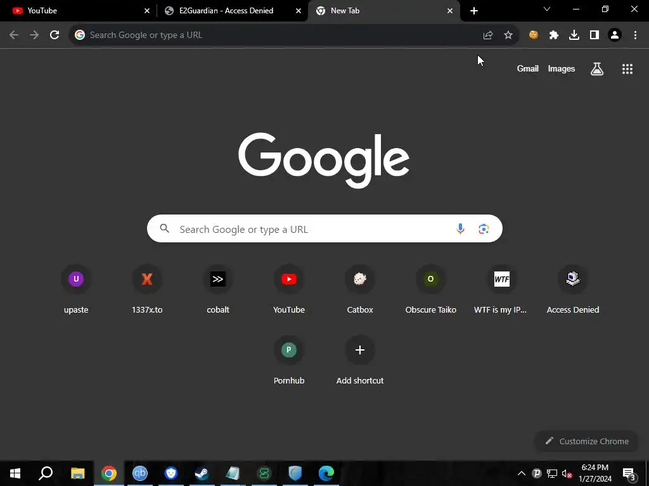Close the New Tab tab
The width and height of the screenshot is (649, 486).
point(450,11)
